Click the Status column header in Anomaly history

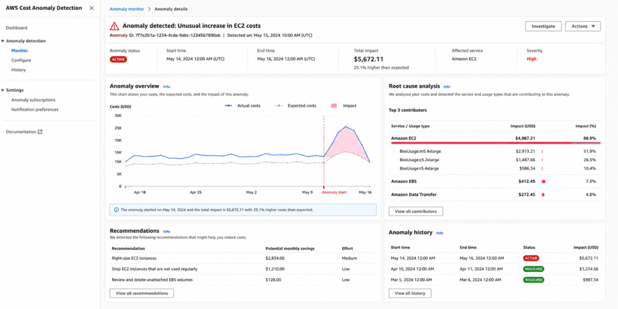click(529, 247)
